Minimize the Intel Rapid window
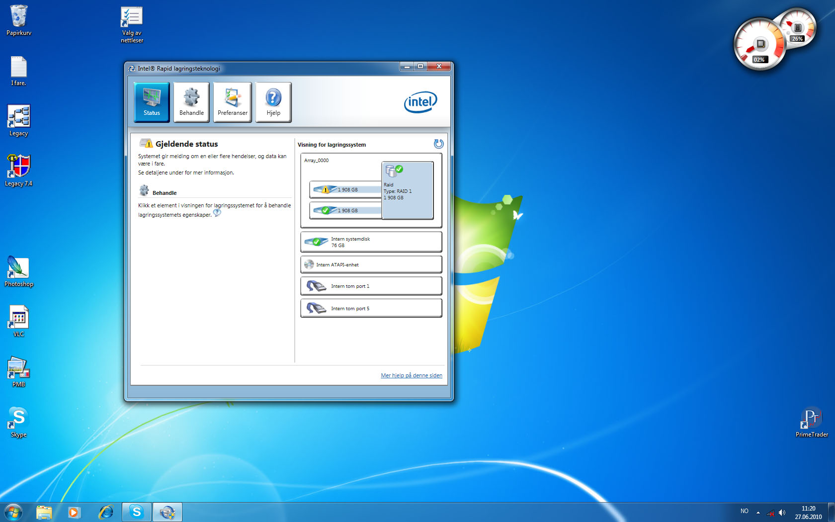835x522 pixels. (407, 66)
